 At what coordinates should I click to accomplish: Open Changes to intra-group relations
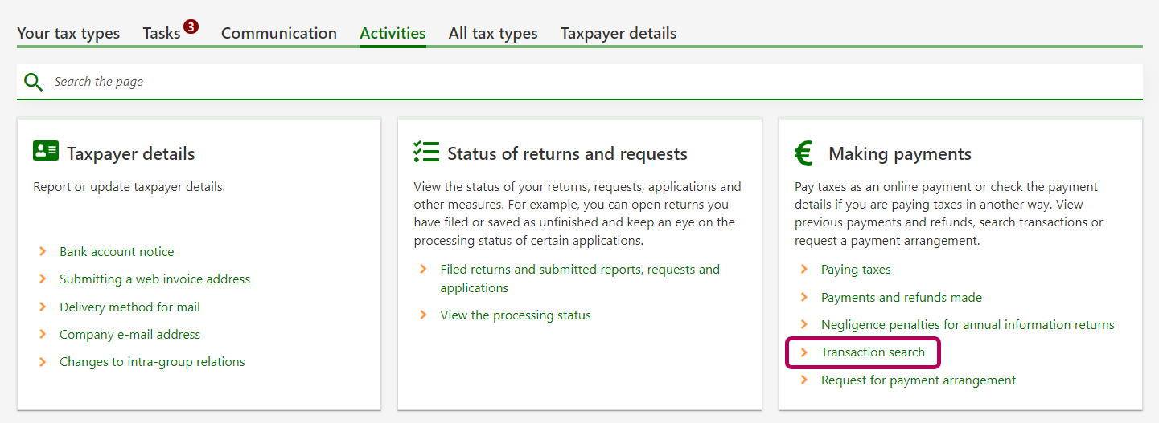point(152,362)
